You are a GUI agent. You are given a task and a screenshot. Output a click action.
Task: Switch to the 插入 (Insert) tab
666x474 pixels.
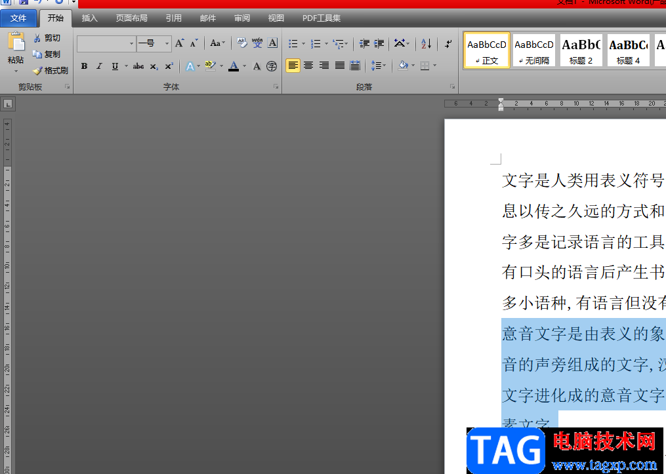click(x=89, y=18)
